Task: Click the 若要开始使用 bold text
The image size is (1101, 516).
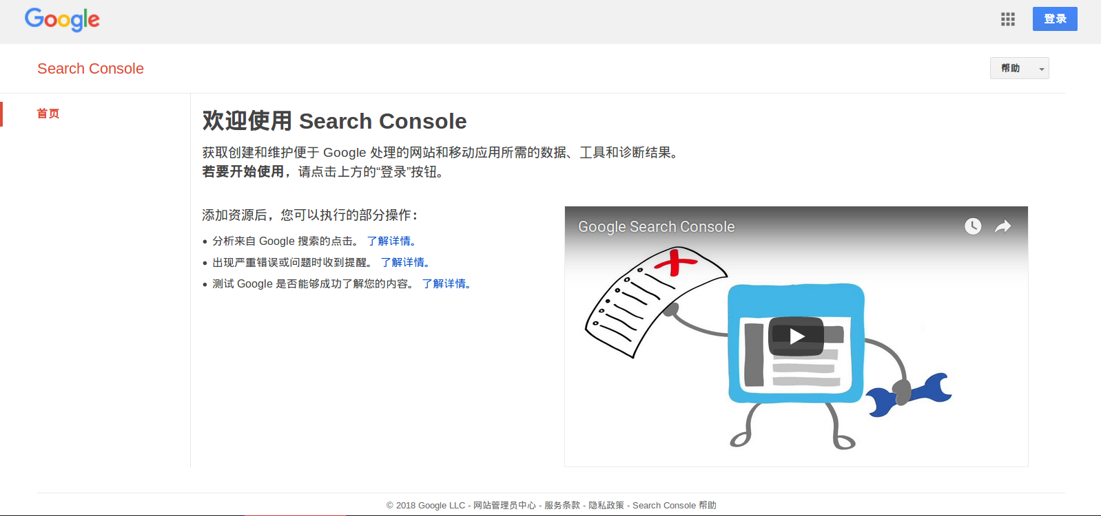Action: 243,171
